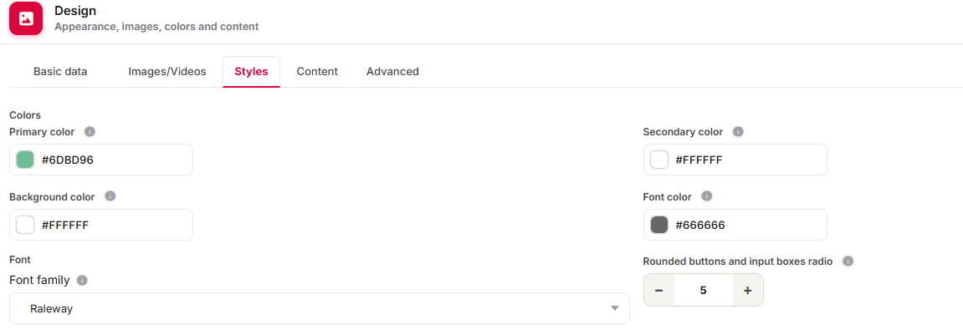The height and width of the screenshot is (335, 963).
Task: Click the Secondary color info icon
Action: [x=738, y=131]
